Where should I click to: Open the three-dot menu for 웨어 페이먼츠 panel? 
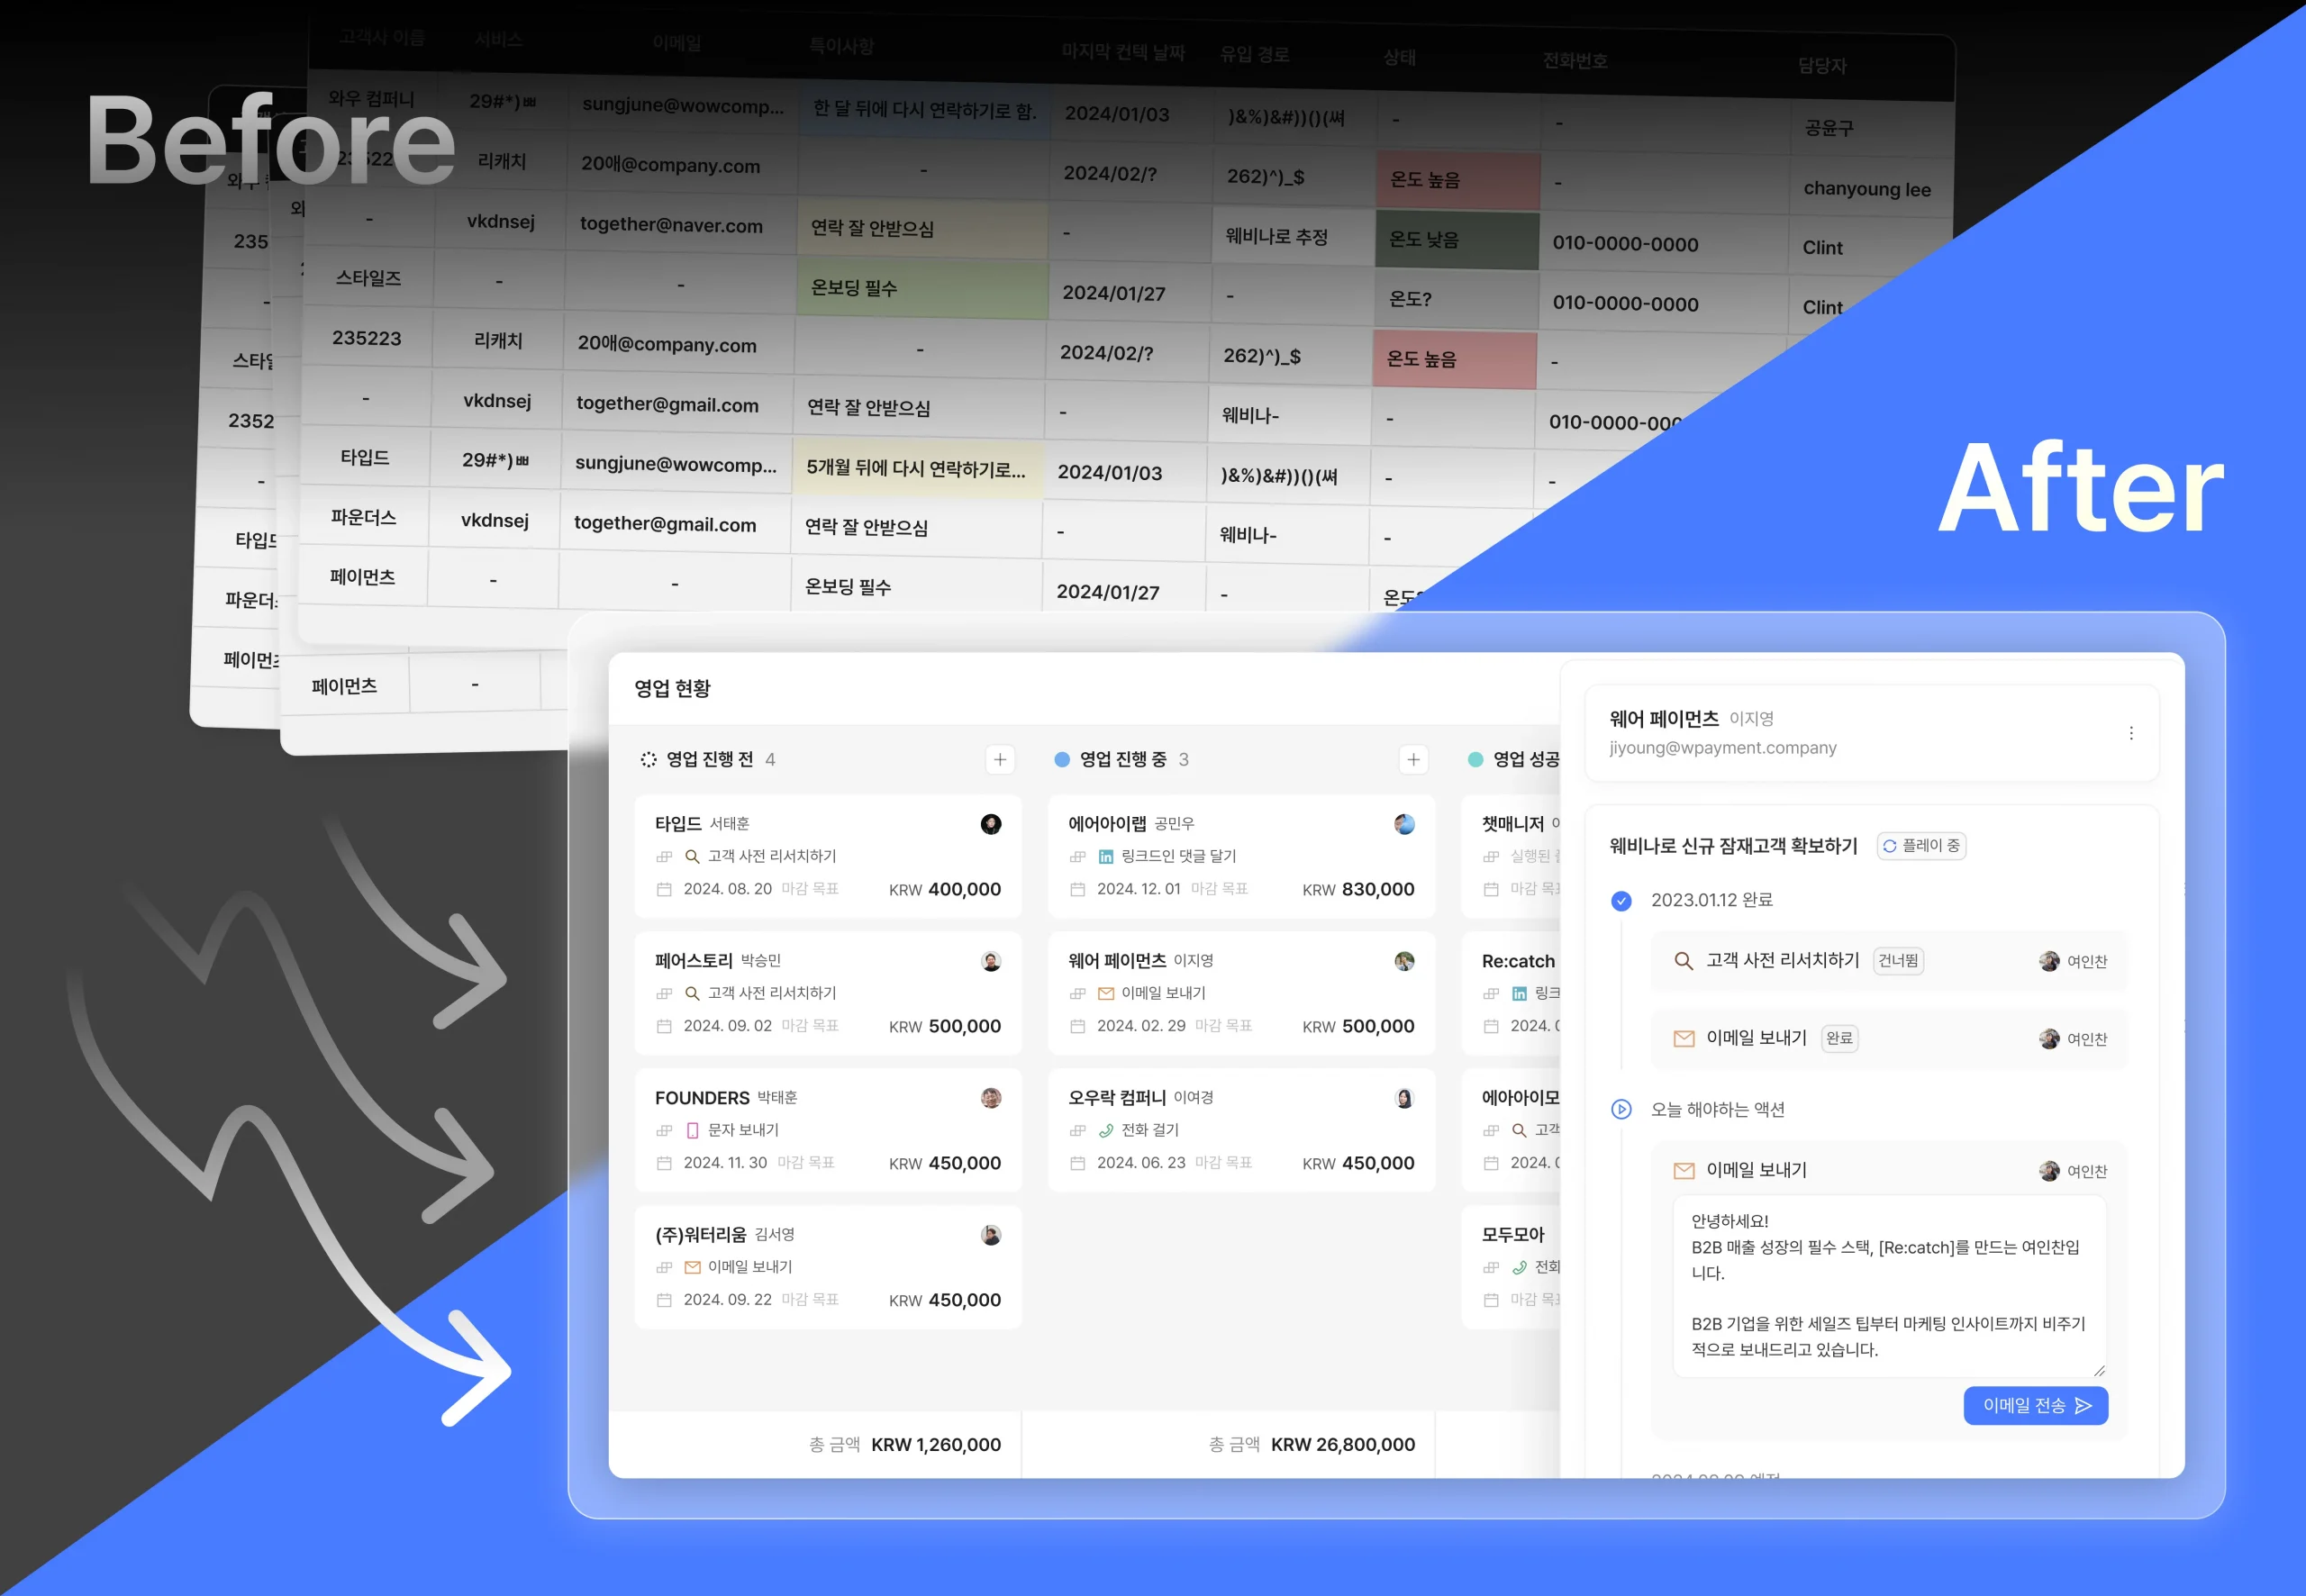click(2131, 733)
